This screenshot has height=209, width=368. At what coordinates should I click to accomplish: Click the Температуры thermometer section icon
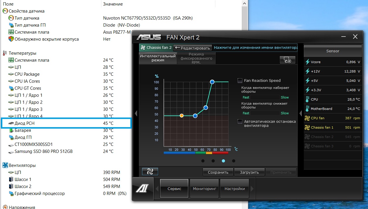(x=5, y=53)
